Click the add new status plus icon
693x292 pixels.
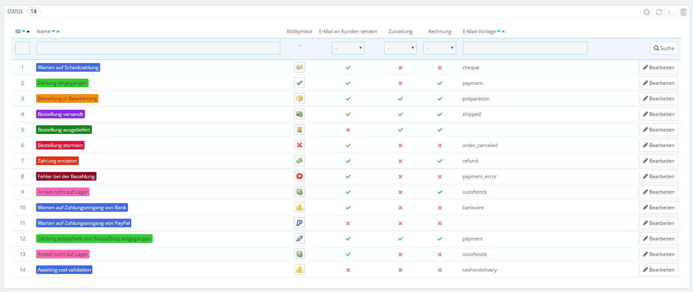[x=647, y=12]
